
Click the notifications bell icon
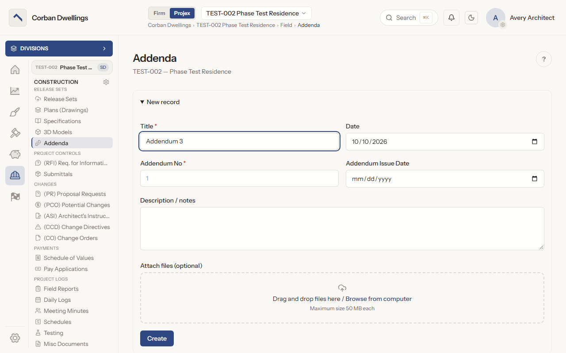[x=451, y=18]
